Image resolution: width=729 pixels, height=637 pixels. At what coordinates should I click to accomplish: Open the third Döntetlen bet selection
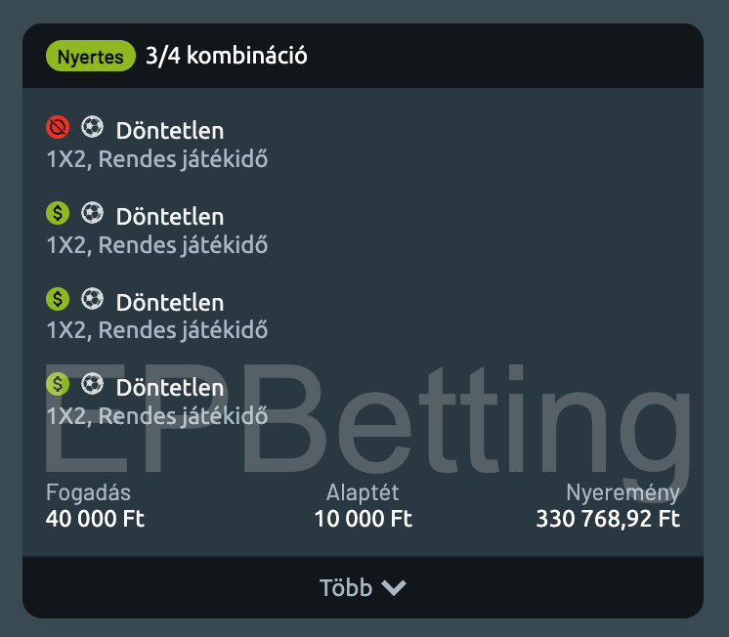[170, 303]
